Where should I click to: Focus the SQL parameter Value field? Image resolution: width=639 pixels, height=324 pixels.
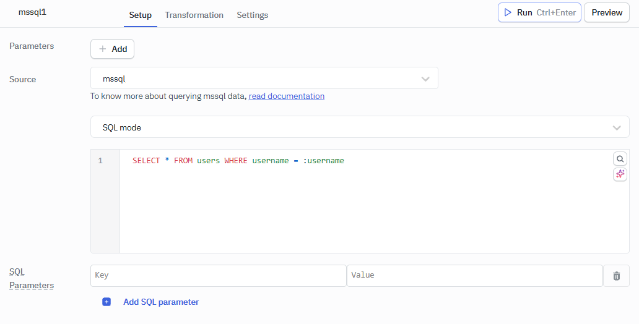click(x=474, y=276)
